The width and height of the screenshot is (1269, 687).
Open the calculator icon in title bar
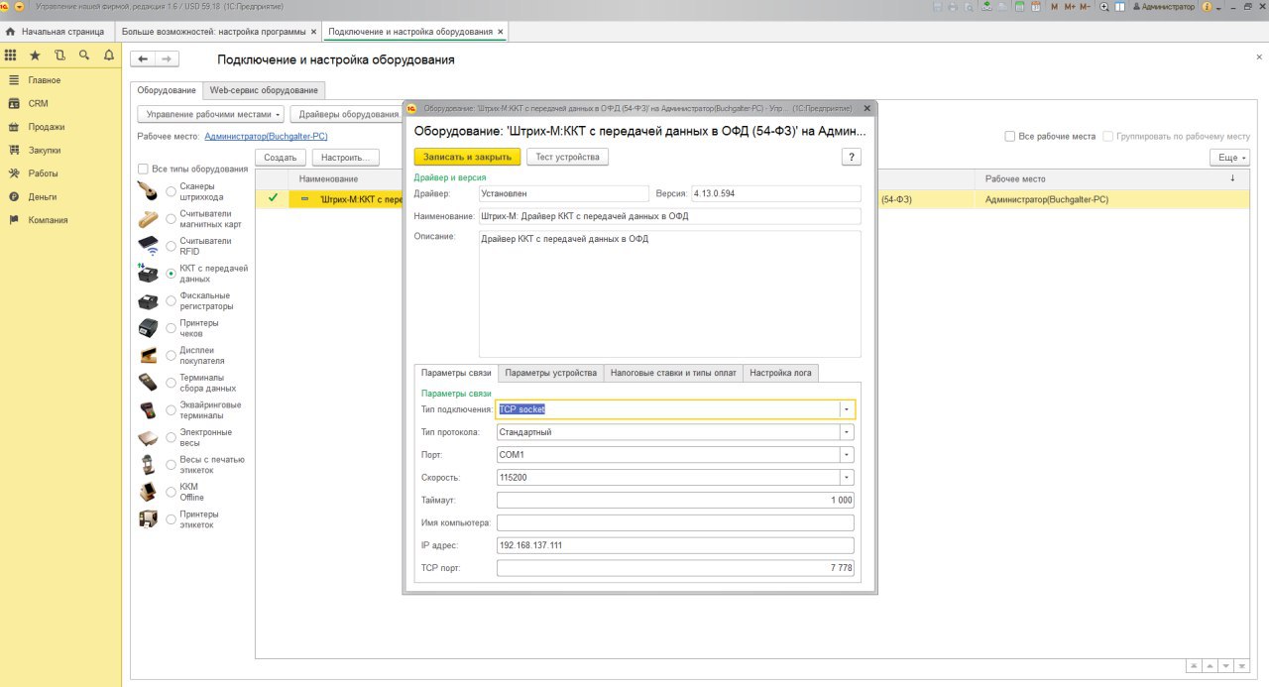click(1020, 6)
